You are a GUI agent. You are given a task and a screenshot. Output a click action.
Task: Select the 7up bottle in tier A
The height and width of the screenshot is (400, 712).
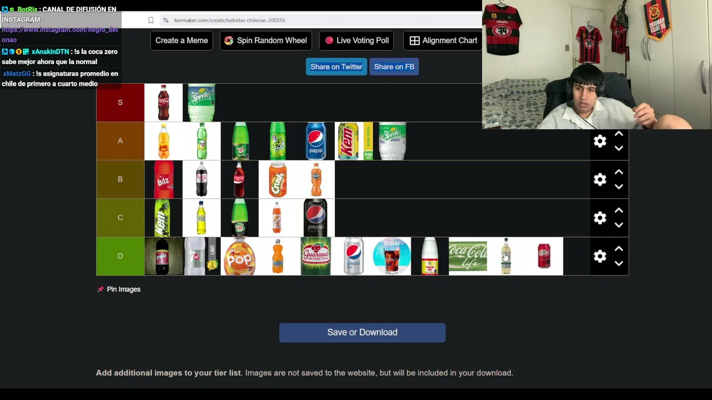(x=201, y=141)
